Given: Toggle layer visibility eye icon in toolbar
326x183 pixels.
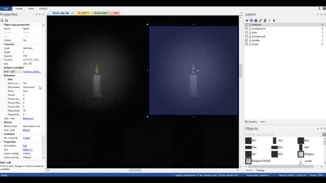Looking at the screenshot, I should tap(251, 20).
